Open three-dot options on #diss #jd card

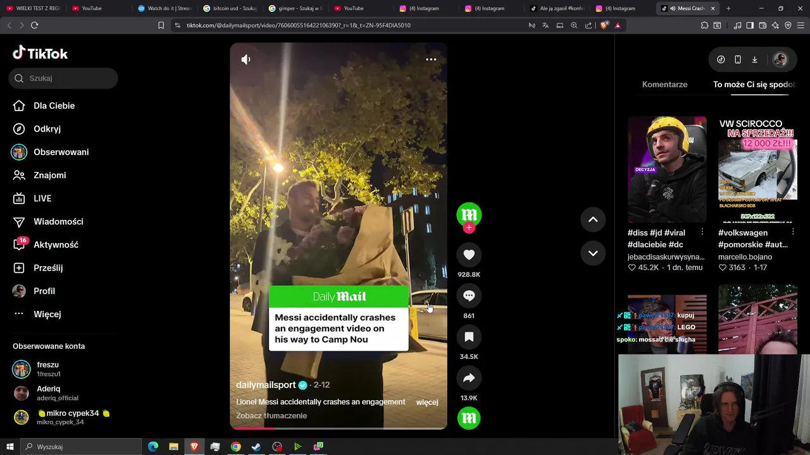[x=702, y=233]
